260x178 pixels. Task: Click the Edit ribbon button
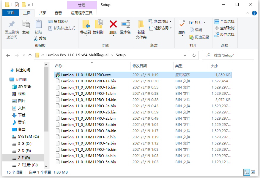[x=196, y=30]
